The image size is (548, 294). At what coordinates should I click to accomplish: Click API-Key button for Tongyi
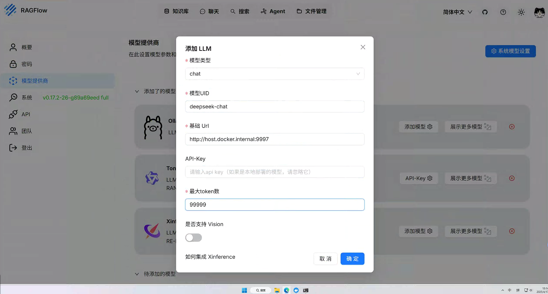pos(419,178)
